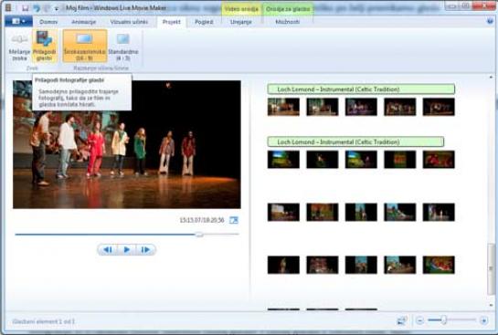Viewport: 498px width, 335px height.
Task: Choose Širokozaslonsko (16:9) aspect ratio
Action: (x=85, y=47)
